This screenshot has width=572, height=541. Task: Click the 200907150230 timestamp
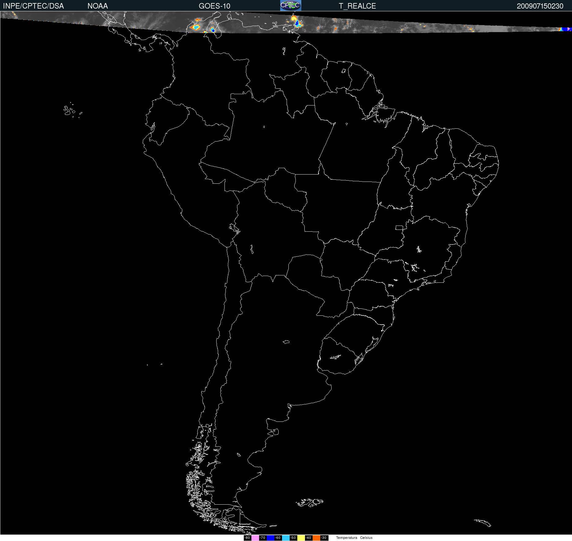pyautogui.click(x=540, y=6)
